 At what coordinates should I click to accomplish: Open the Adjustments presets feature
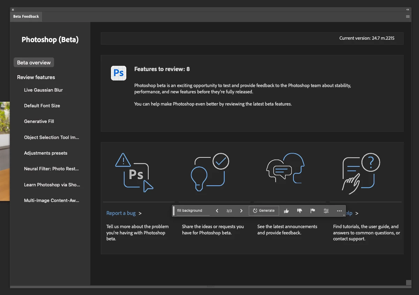46,153
